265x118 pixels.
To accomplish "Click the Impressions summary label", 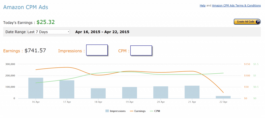I will coord(71,51).
